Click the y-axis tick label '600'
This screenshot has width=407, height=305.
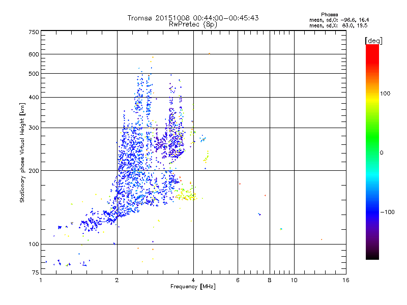(x=34, y=54)
